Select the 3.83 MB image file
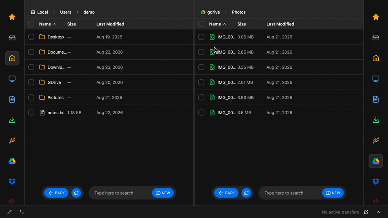The height and width of the screenshot is (218, 388). [x=279, y=97]
